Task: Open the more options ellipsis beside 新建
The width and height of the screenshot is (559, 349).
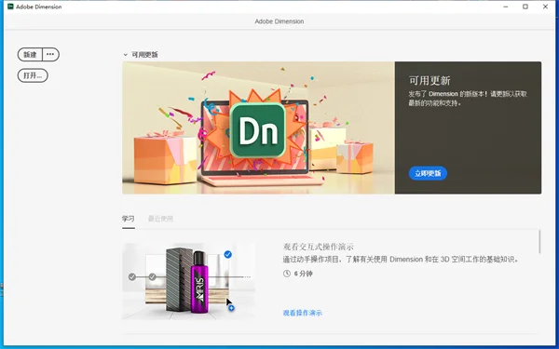Action: point(50,55)
